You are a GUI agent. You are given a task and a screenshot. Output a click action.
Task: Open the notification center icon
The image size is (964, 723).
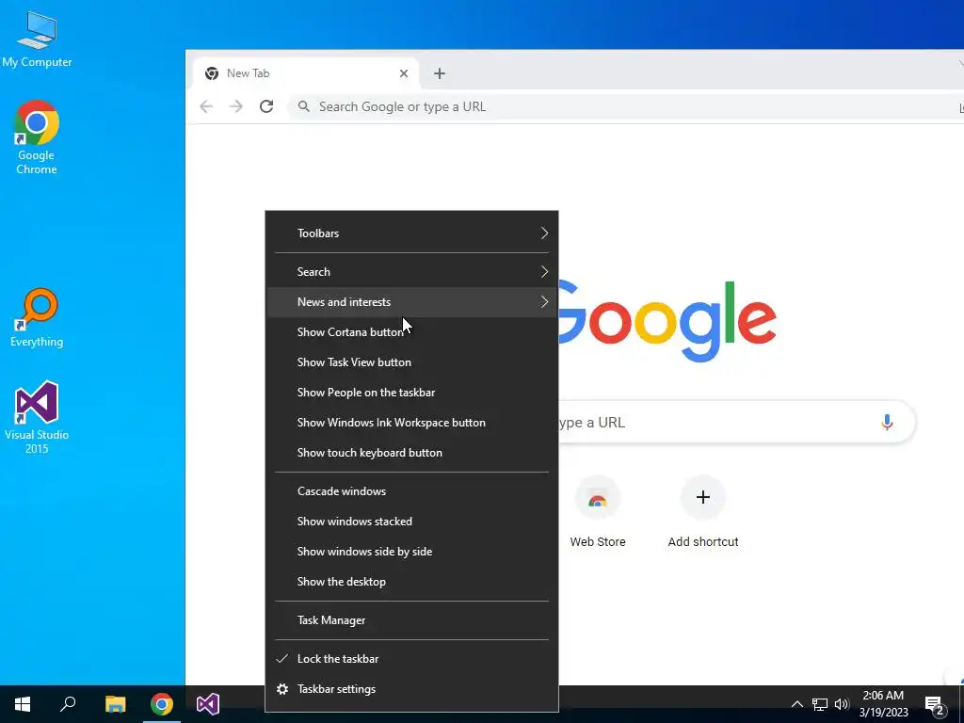(x=935, y=704)
